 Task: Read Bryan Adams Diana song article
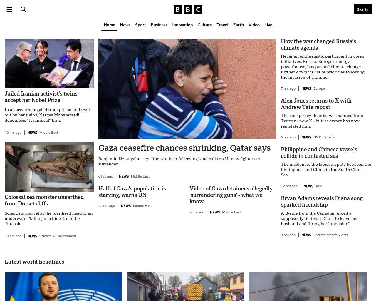pyautogui.click(x=322, y=201)
